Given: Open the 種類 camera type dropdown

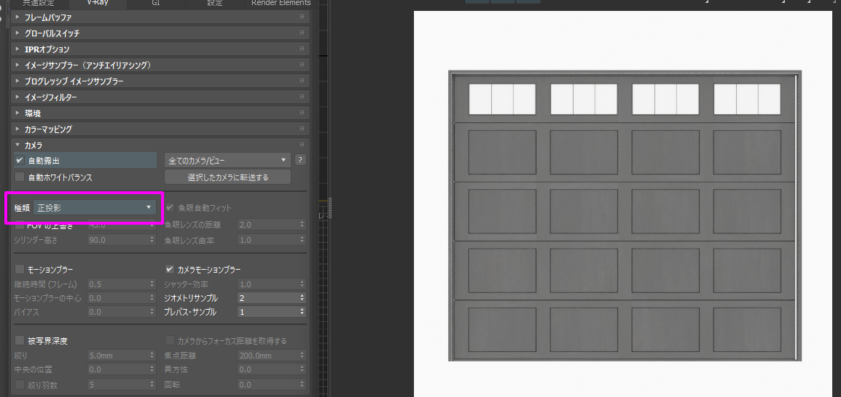Looking at the screenshot, I should (96, 208).
